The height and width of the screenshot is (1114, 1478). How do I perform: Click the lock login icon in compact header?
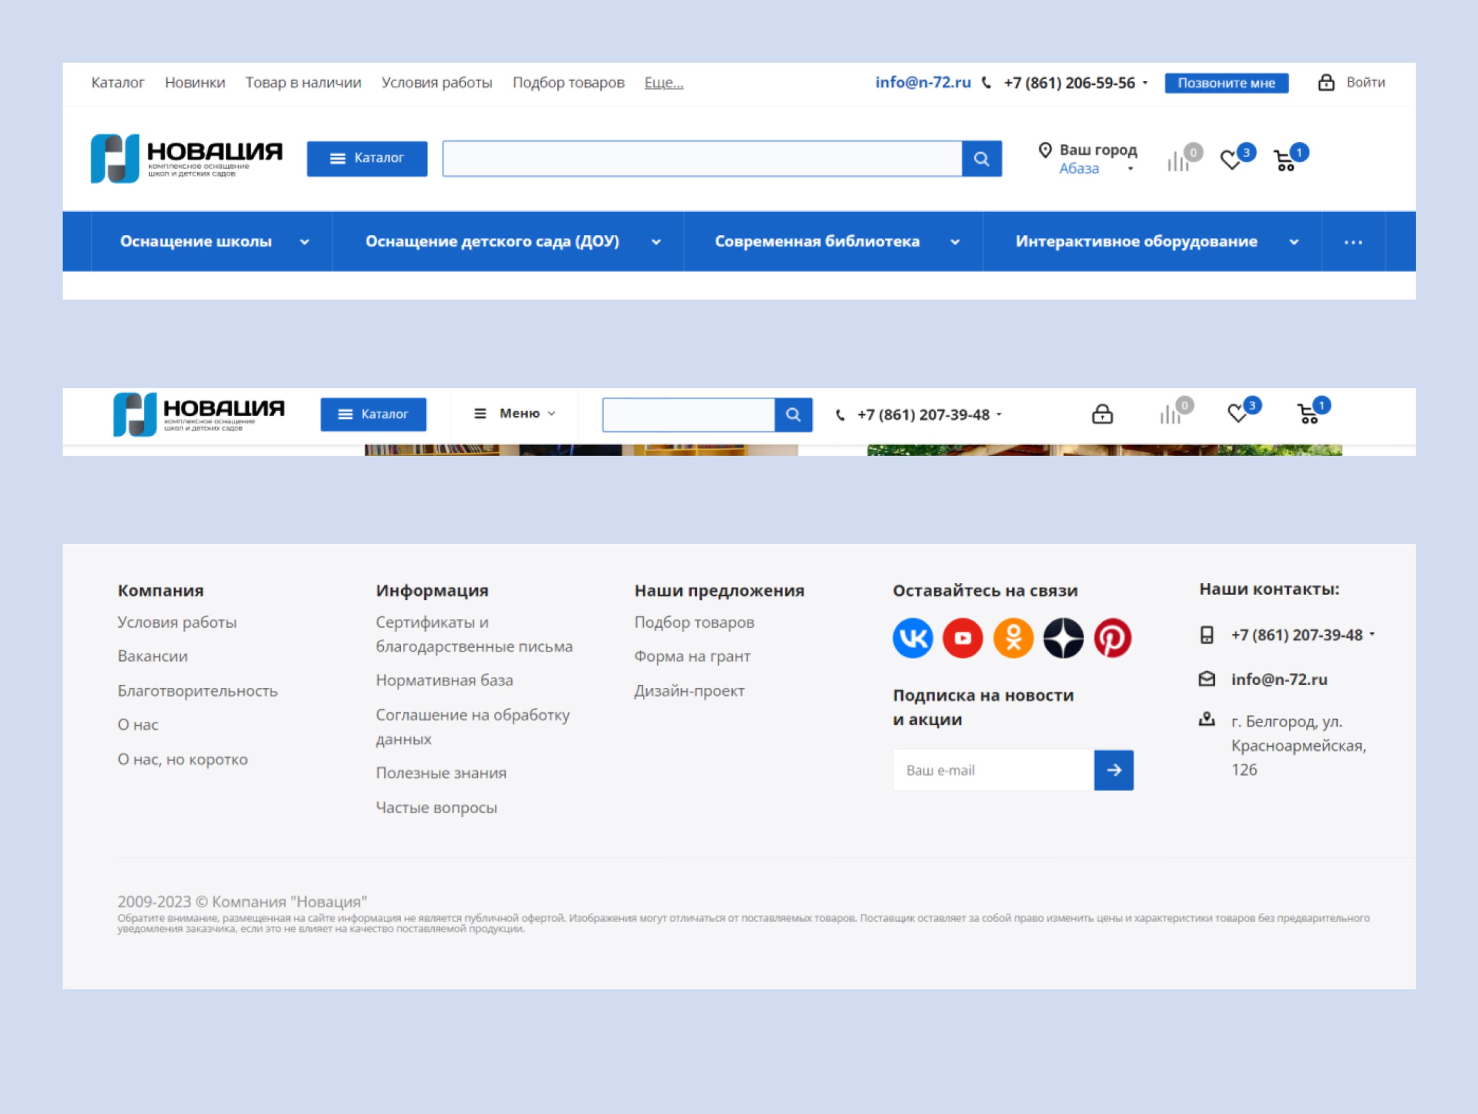(x=1102, y=414)
